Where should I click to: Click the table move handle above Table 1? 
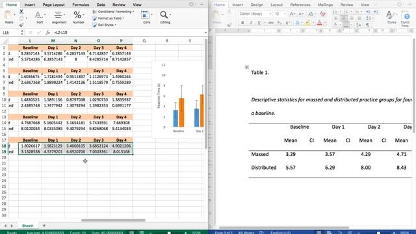coord(247,67)
